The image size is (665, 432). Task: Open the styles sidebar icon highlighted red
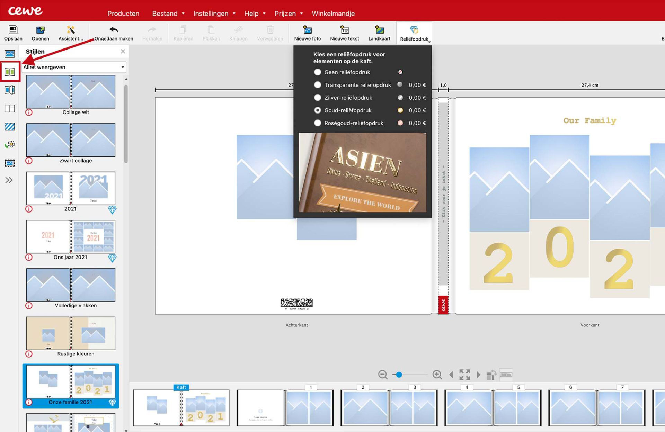(x=10, y=72)
